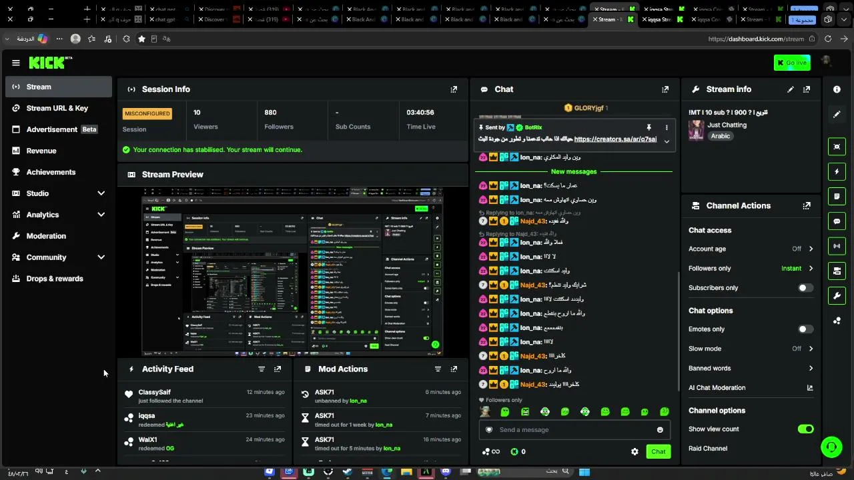Image resolution: width=854 pixels, height=480 pixels.
Task: Toggle chat bubble icon in right sidebar
Action: pyautogui.click(x=837, y=221)
